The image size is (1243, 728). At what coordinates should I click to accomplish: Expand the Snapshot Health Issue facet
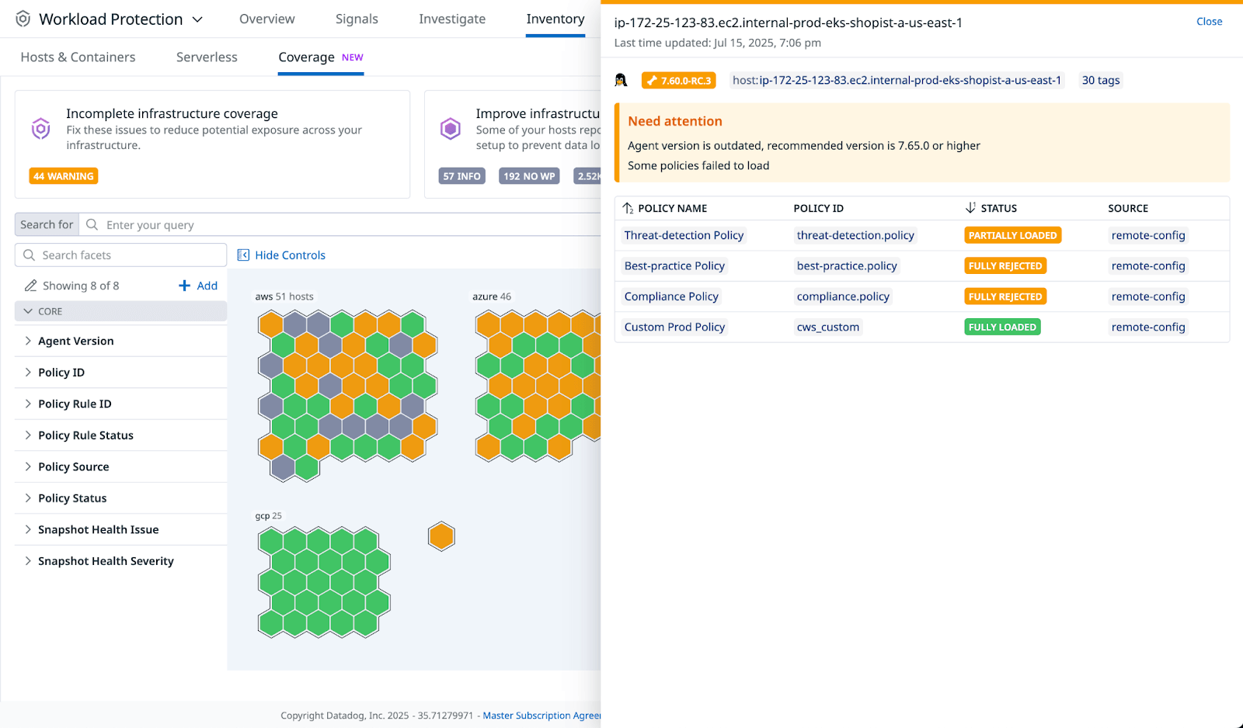coord(121,529)
